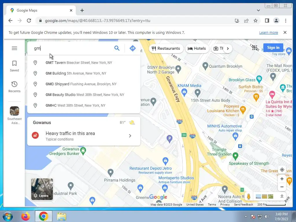Screen dimensions: 296x222
Task: Filter by Restaurants chip
Action: (166, 49)
